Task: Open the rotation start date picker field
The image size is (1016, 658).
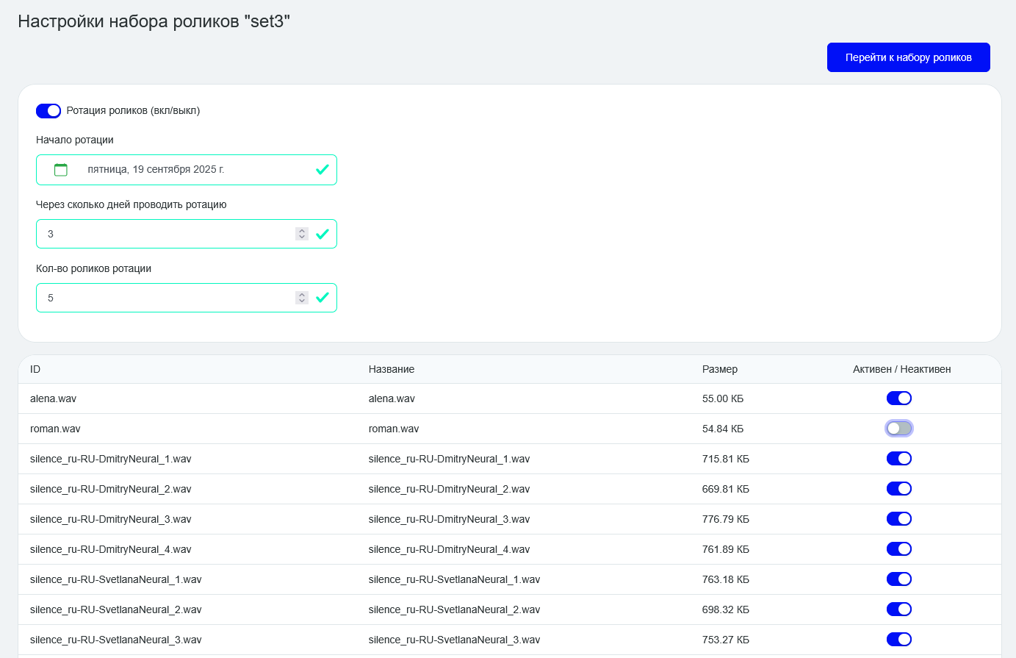Action: (187, 170)
